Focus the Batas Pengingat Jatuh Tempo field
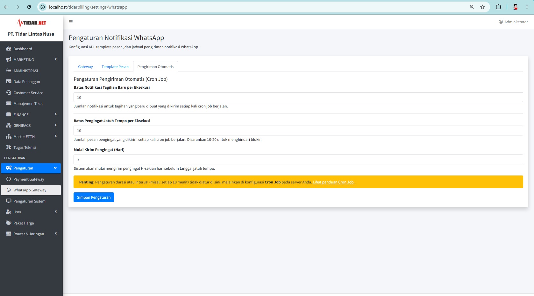The height and width of the screenshot is (296, 534). [298, 131]
